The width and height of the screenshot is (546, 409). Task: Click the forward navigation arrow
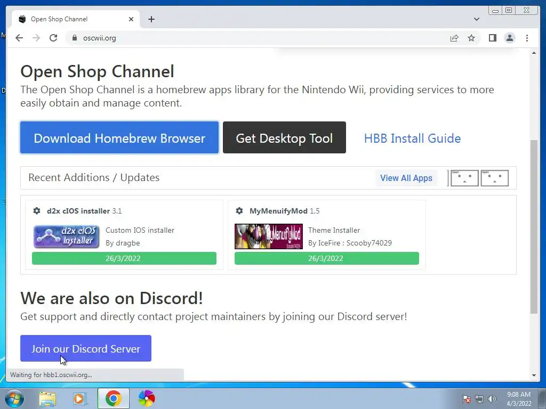[x=36, y=38]
